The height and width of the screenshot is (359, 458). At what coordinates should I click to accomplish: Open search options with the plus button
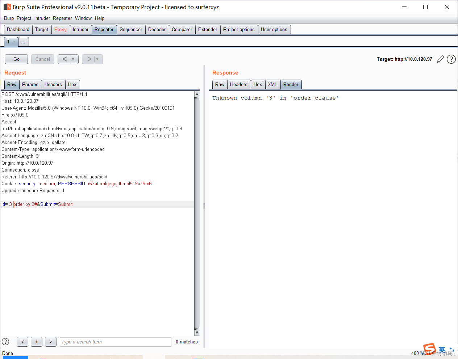37,342
